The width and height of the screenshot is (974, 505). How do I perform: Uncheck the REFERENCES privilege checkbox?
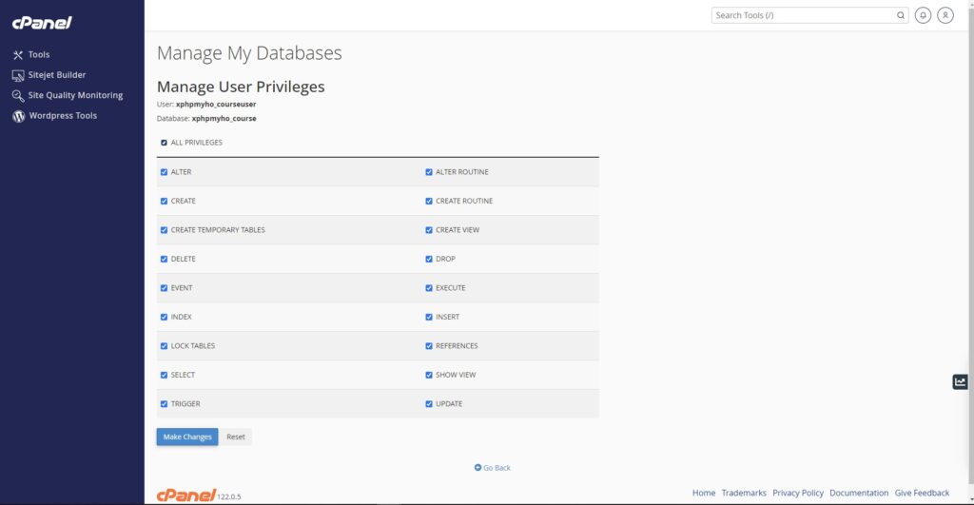pyautogui.click(x=429, y=346)
